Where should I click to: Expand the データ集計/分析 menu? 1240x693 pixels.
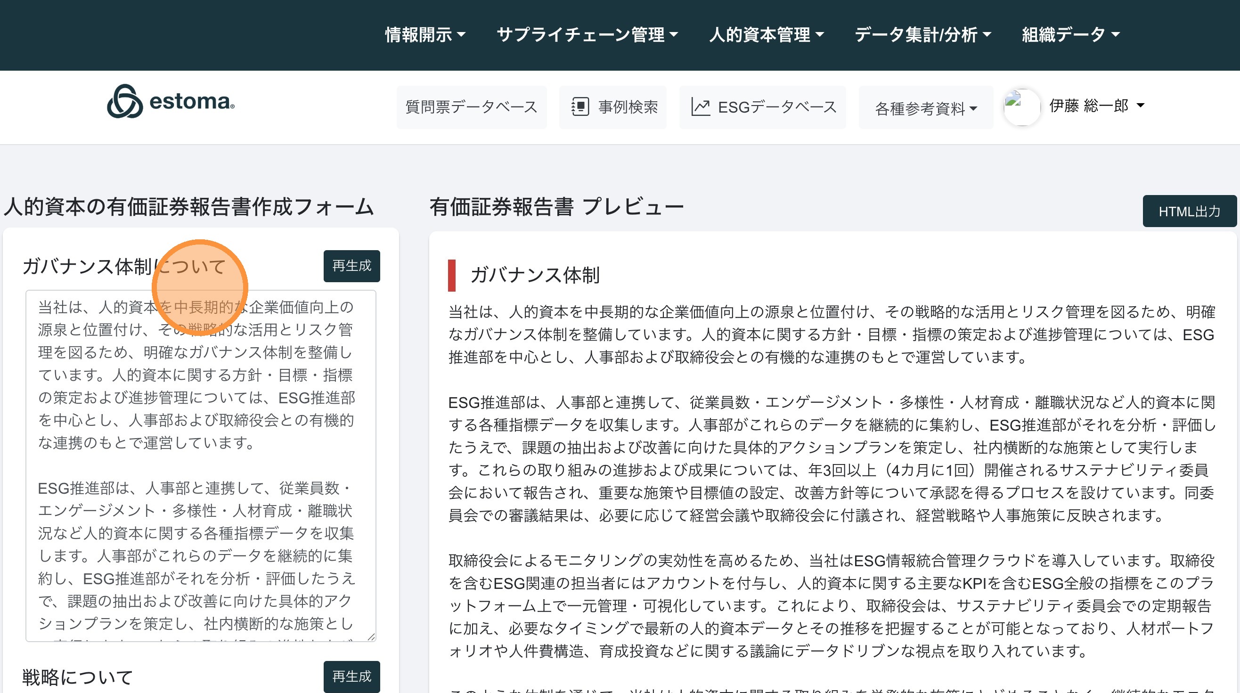pos(922,35)
